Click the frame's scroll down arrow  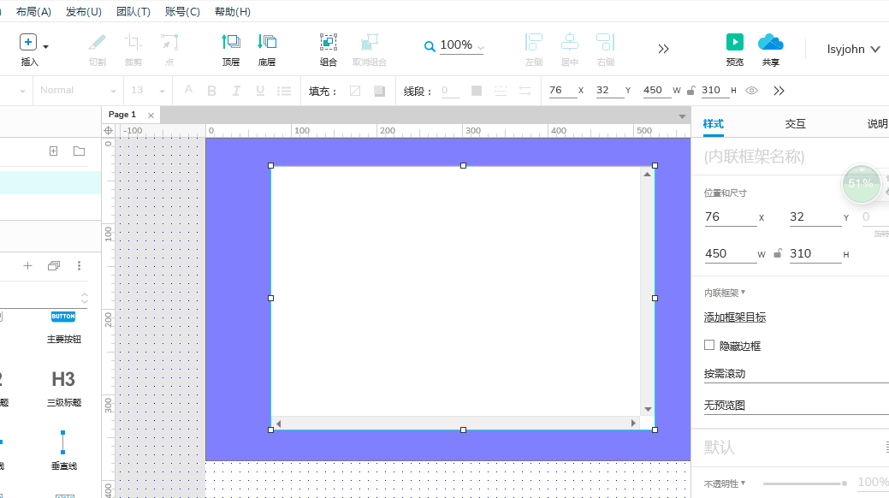tap(648, 409)
